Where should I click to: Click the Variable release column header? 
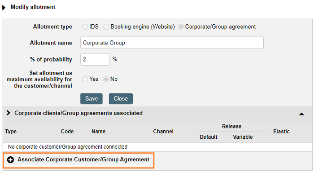pos(243,137)
